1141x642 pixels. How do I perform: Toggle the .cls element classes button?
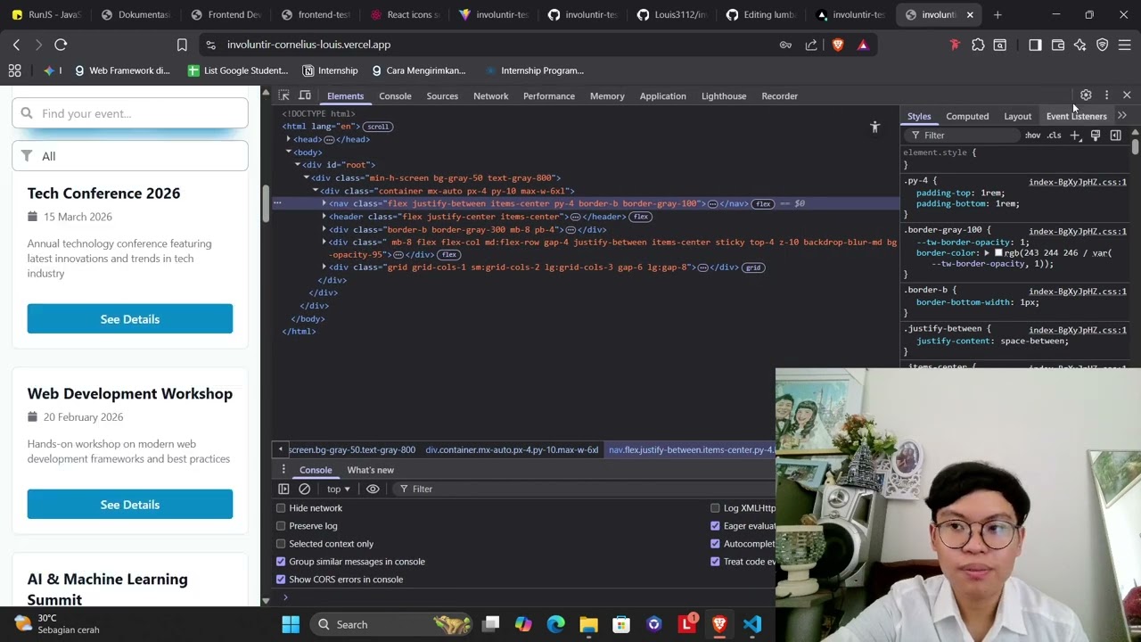[1055, 136]
